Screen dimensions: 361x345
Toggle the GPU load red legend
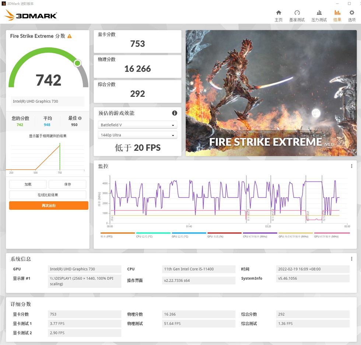pos(224,235)
